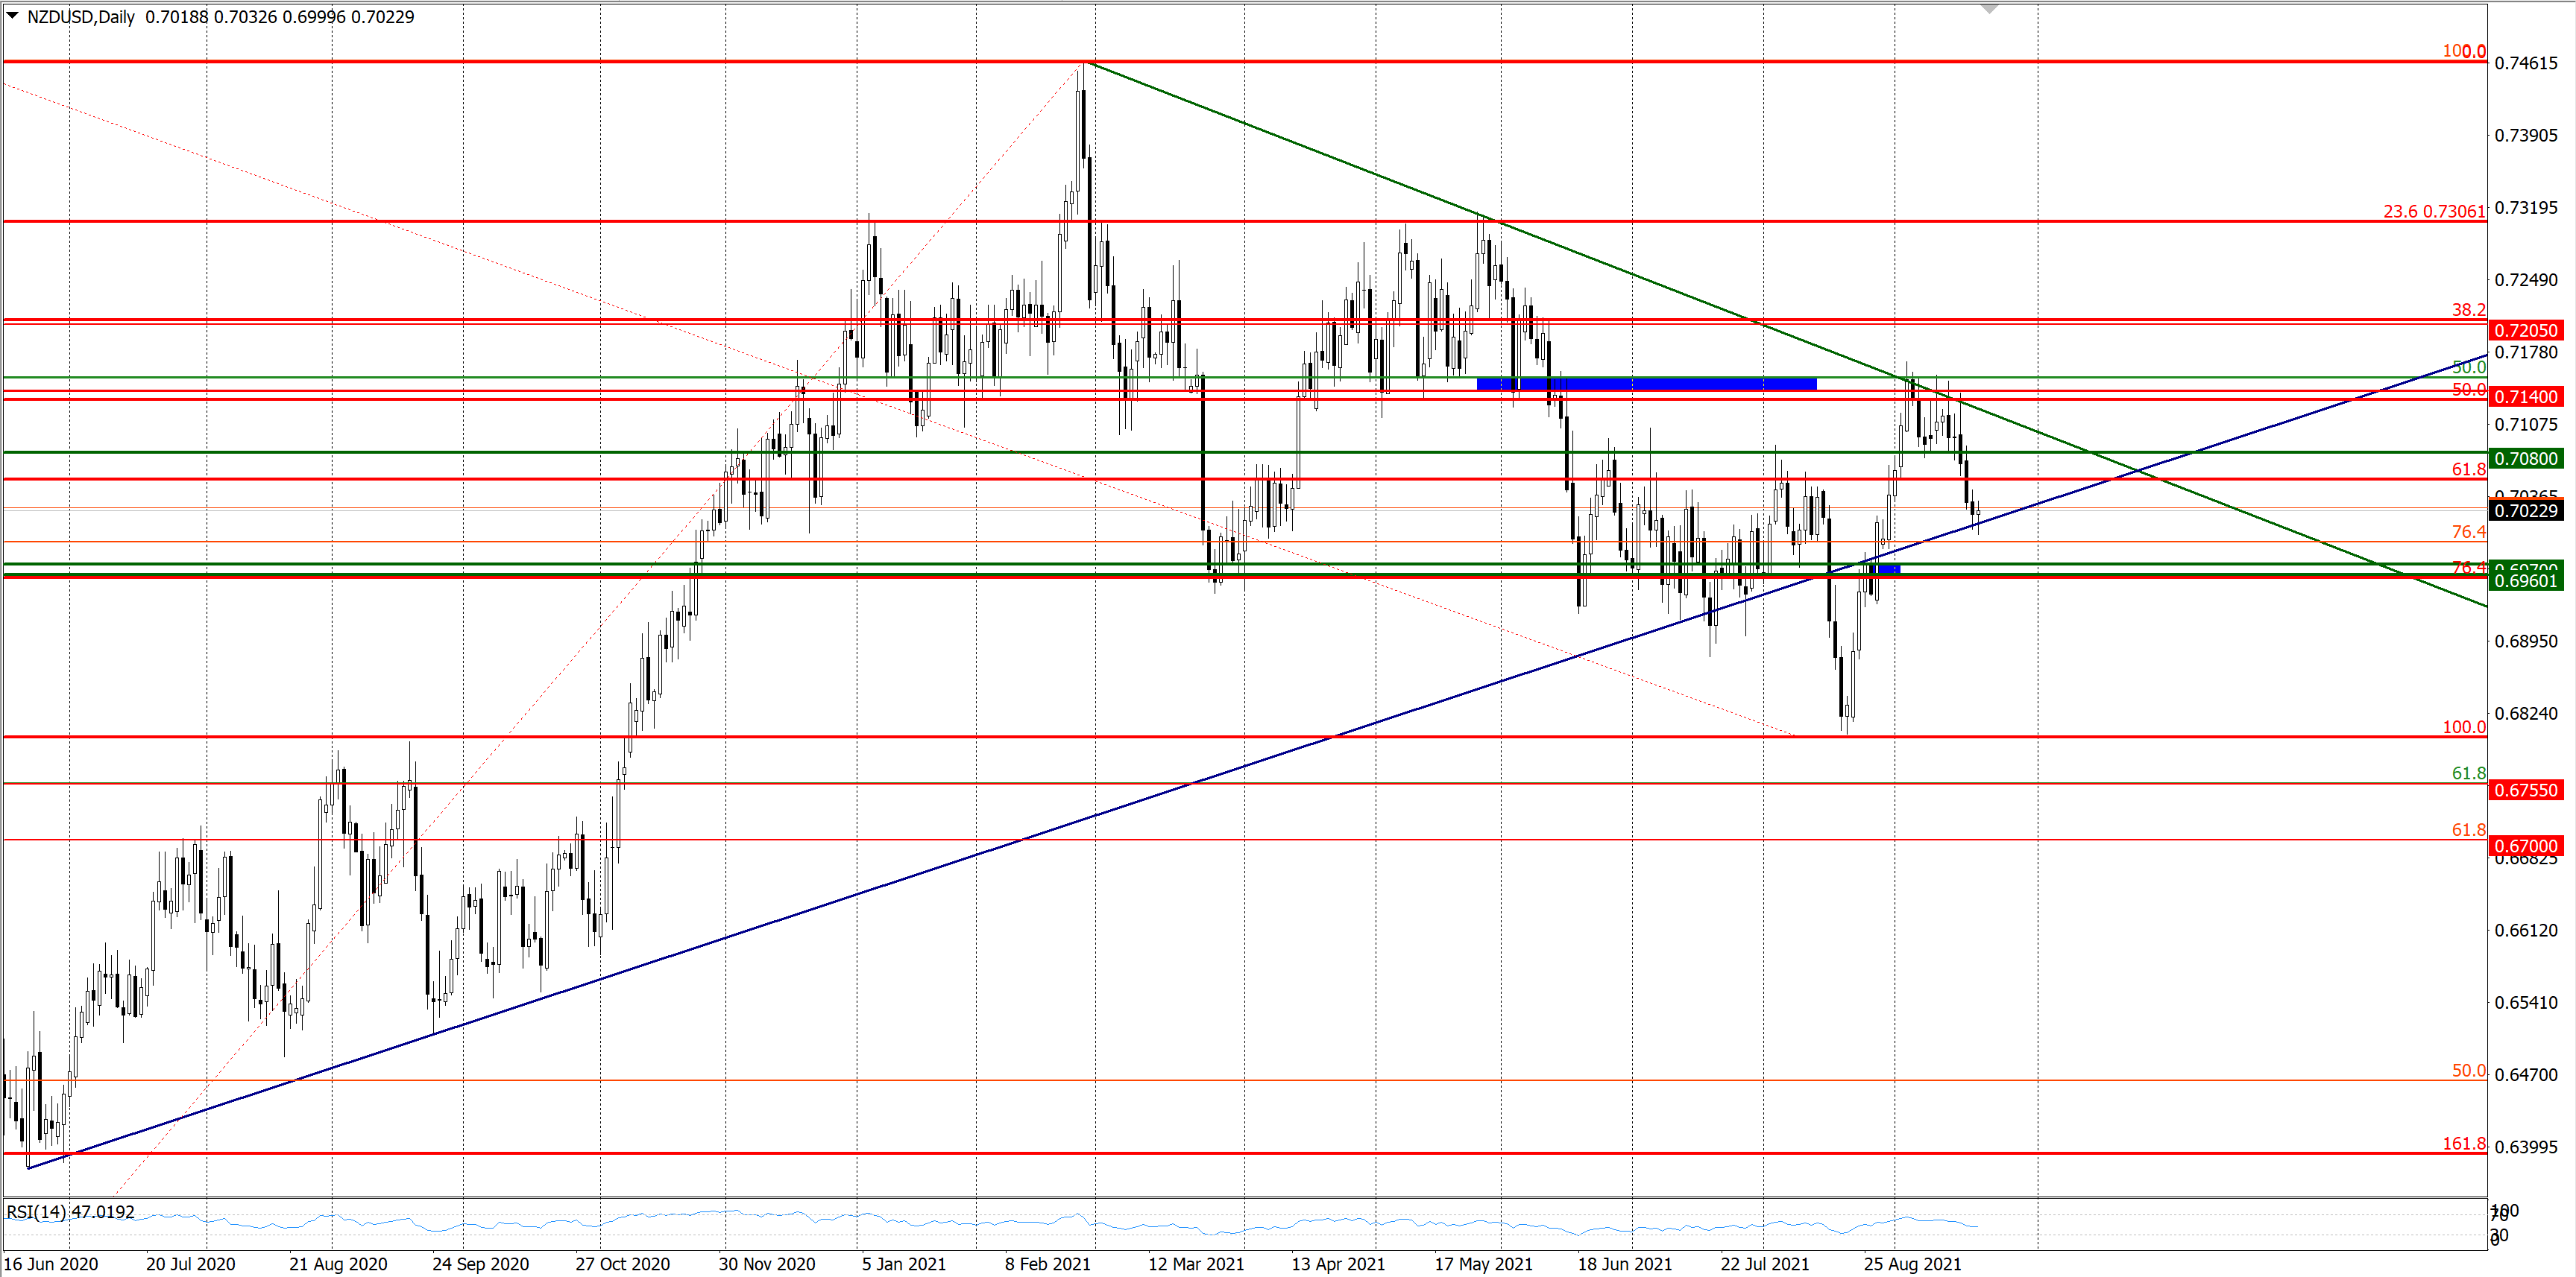This screenshot has width=2576, height=1277.
Task: Click the red 0.67000 price level tag
Action: [2525, 846]
